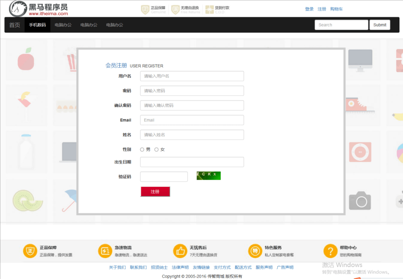Switch to the 首页 nav tab

pos(15,25)
